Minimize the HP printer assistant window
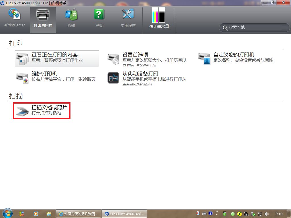 point(265,3)
